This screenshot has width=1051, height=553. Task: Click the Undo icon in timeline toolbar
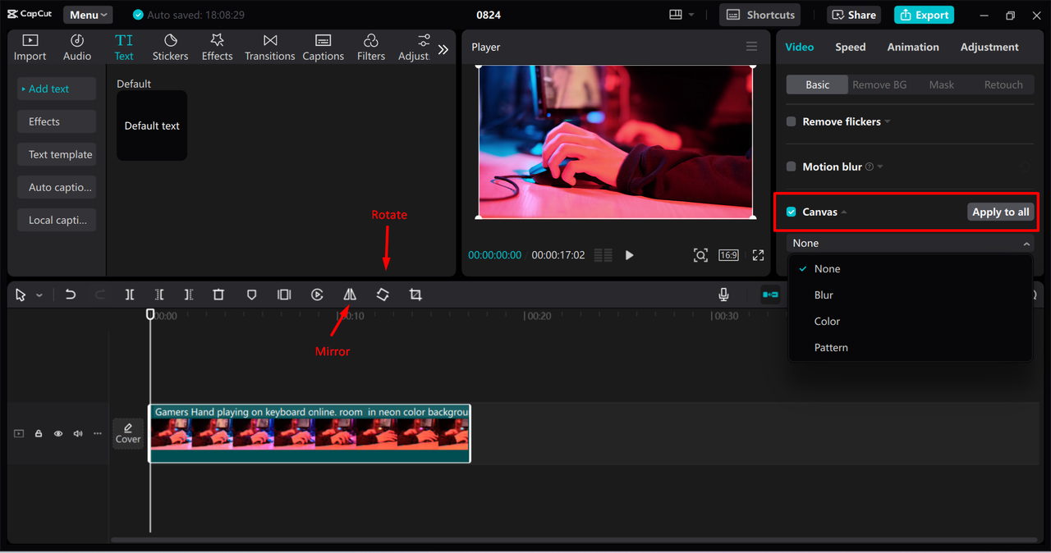click(71, 295)
